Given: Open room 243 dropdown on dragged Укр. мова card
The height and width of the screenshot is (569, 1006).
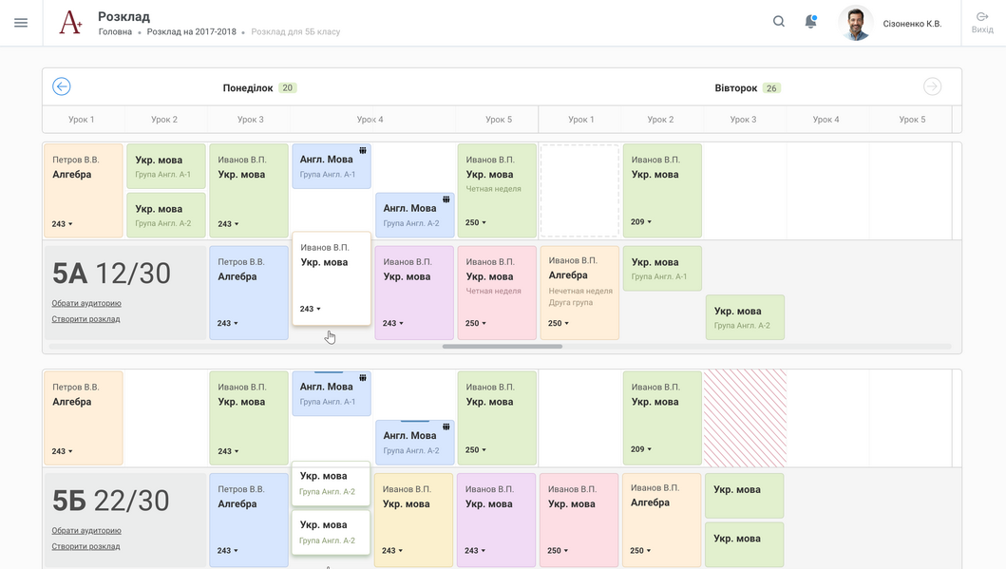Looking at the screenshot, I should (x=311, y=309).
